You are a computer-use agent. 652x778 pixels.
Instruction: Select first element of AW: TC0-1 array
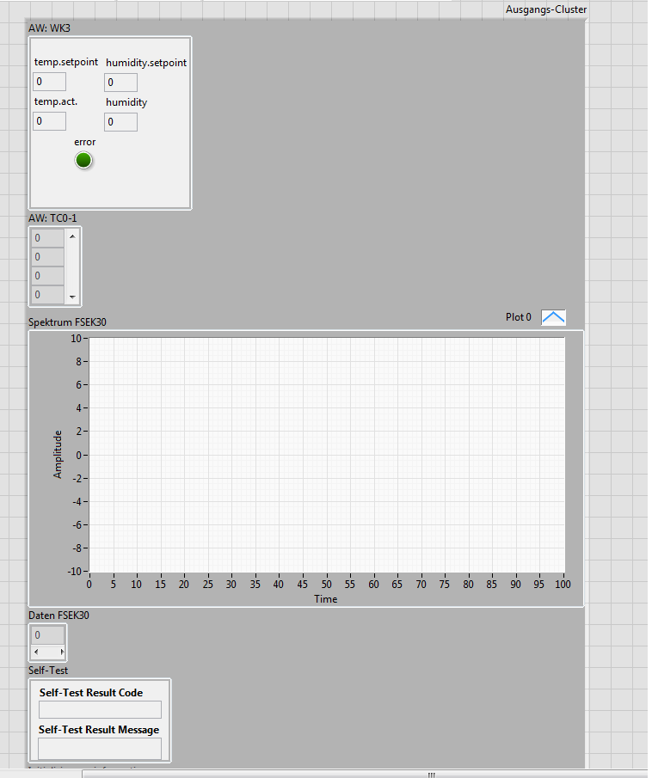coord(47,238)
